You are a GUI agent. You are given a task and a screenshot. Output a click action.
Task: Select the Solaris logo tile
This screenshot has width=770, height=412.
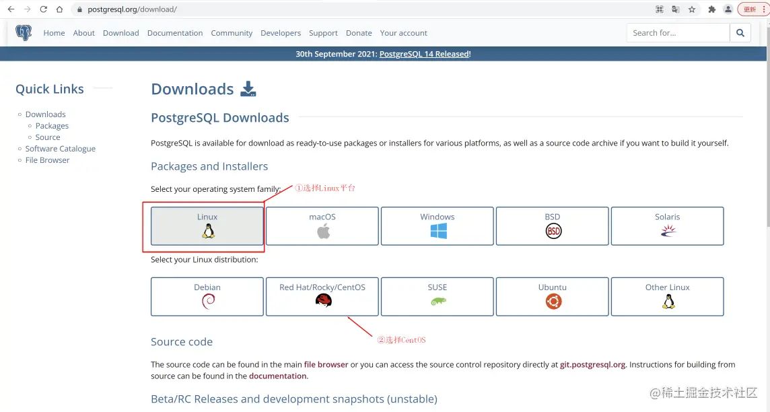click(x=668, y=226)
